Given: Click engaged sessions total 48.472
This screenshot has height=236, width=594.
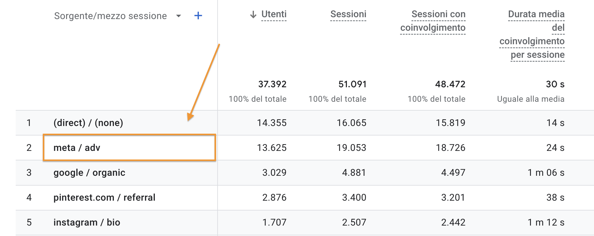Looking at the screenshot, I should point(450,84).
